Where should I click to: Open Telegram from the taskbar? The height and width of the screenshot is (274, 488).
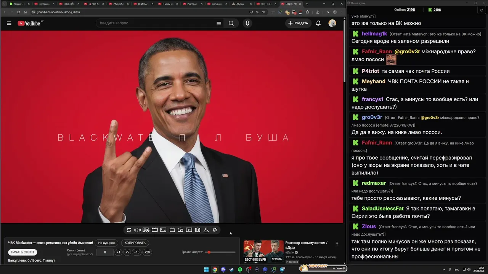point(282,269)
